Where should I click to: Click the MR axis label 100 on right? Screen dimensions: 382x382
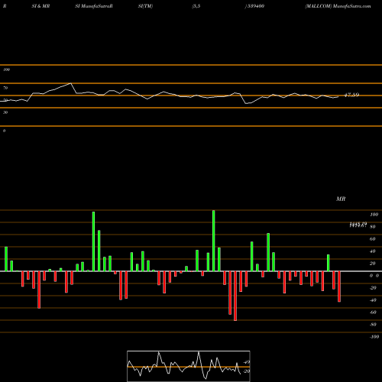pos(374,215)
